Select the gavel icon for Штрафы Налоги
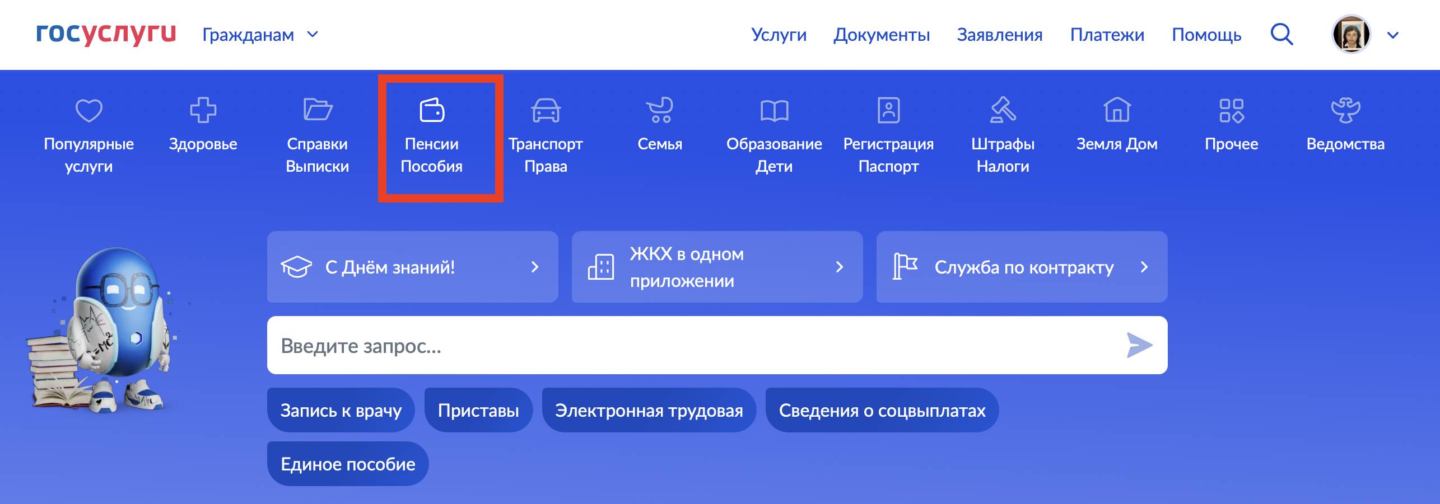The height and width of the screenshot is (504, 1440). click(1003, 110)
